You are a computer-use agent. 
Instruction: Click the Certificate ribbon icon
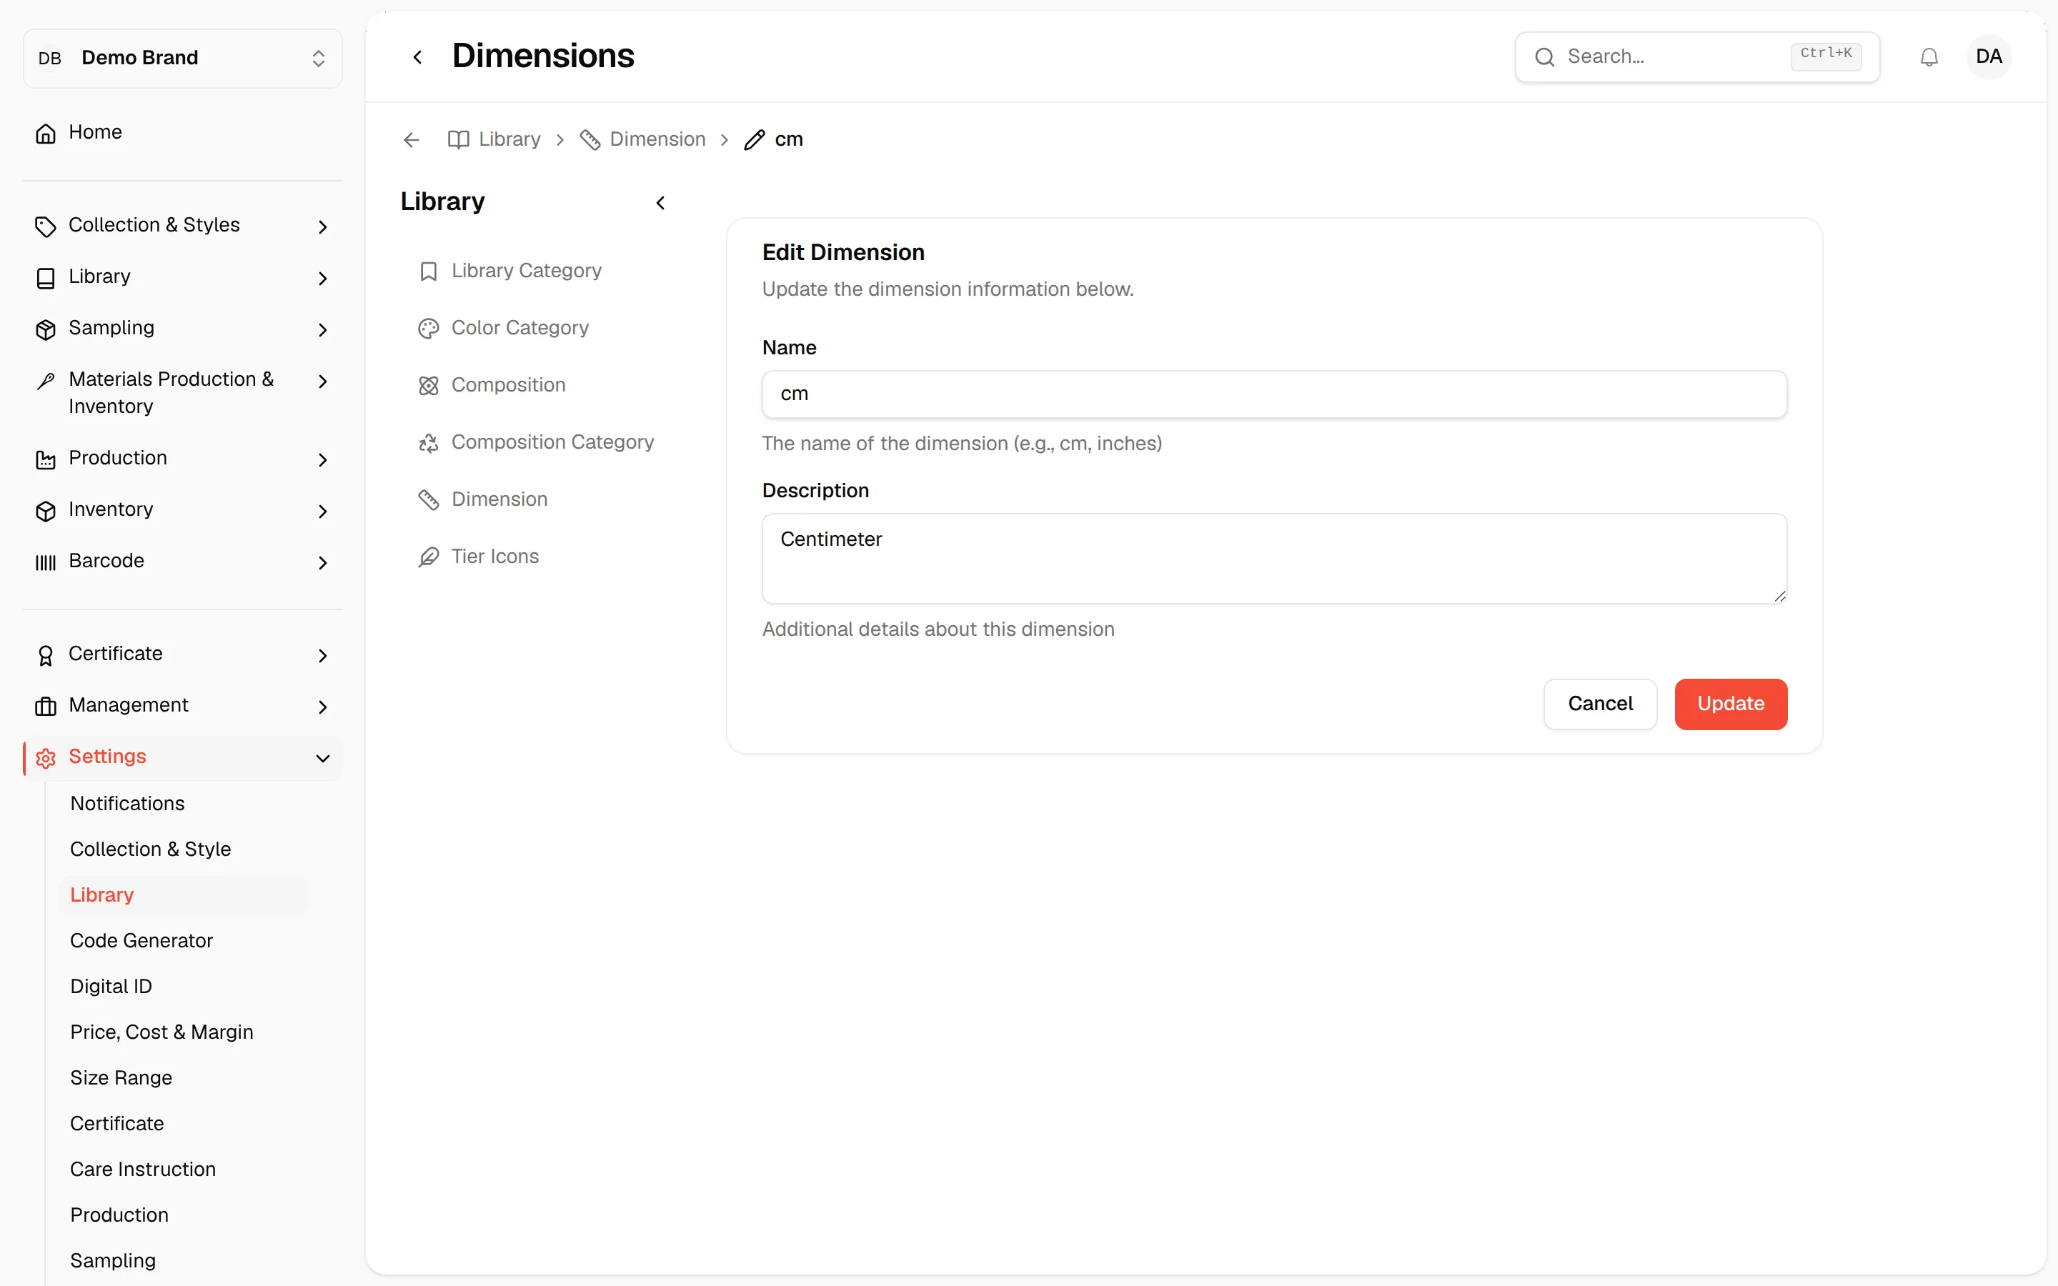(46, 655)
